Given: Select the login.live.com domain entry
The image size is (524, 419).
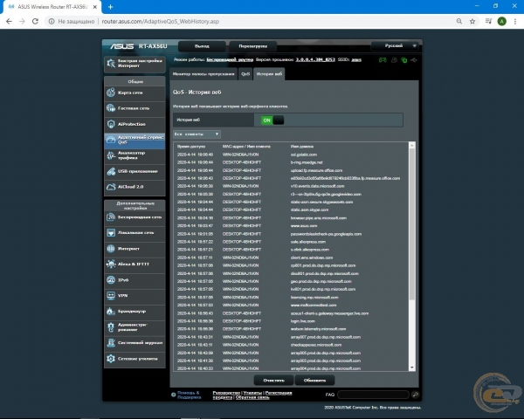Looking at the screenshot, I should 303,321.
